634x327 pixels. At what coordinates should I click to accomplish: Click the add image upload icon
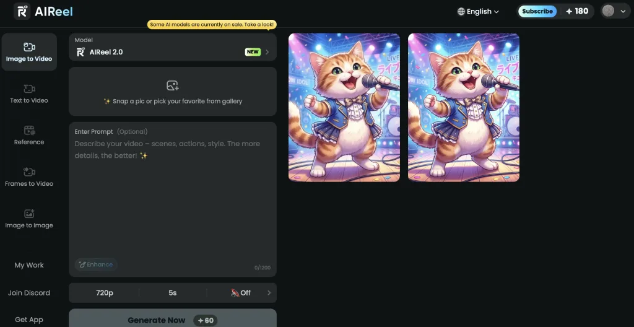(173, 86)
